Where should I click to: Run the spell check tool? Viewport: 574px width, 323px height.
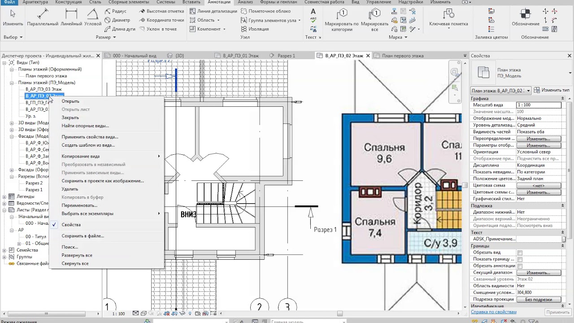coord(313,20)
